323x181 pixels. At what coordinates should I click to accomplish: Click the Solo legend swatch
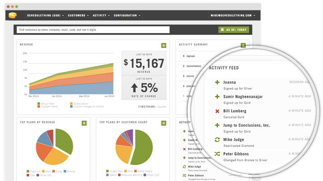pyautogui.click(x=126, y=171)
